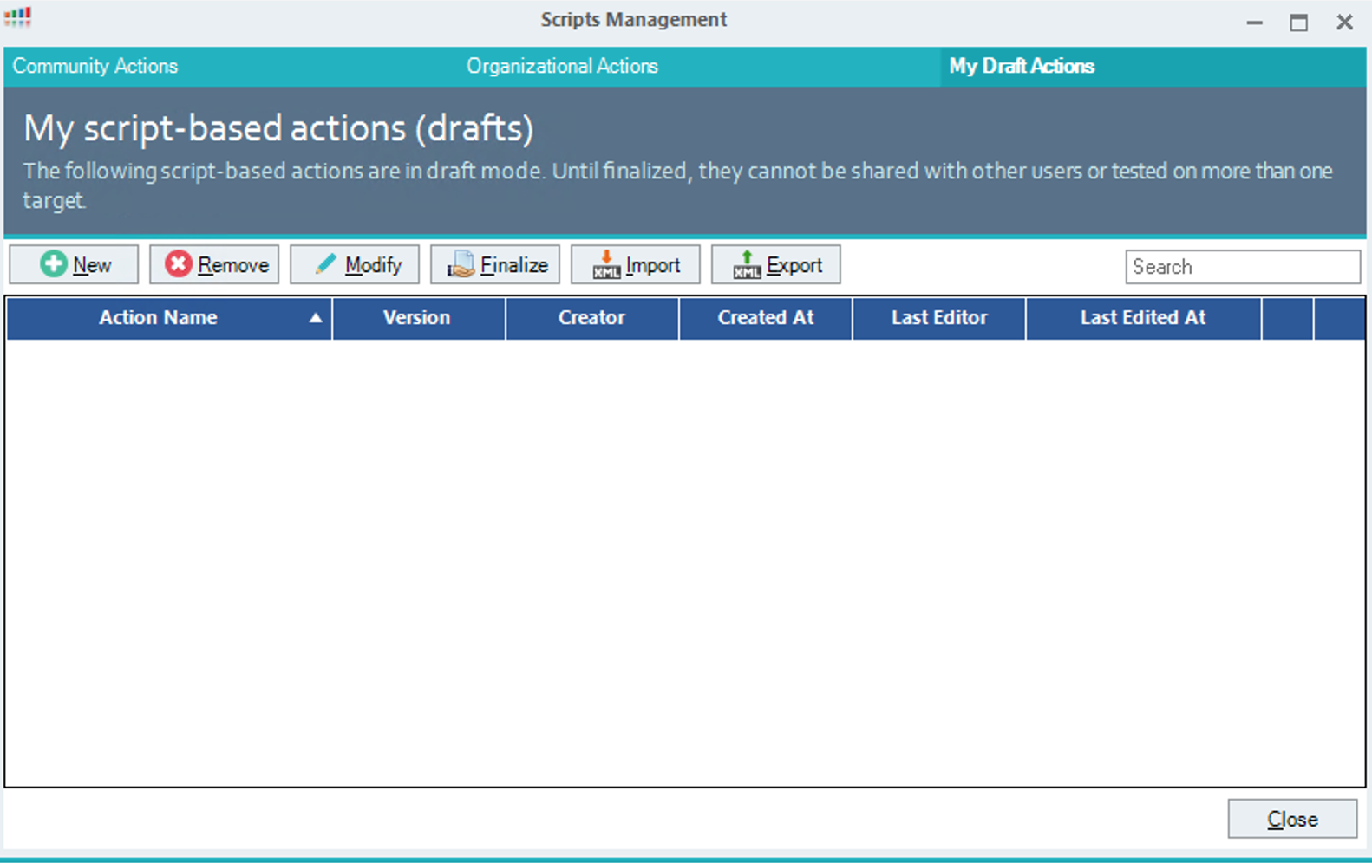Click the Modify button
The width and height of the screenshot is (1372, 863).
[x=355, y=264]
